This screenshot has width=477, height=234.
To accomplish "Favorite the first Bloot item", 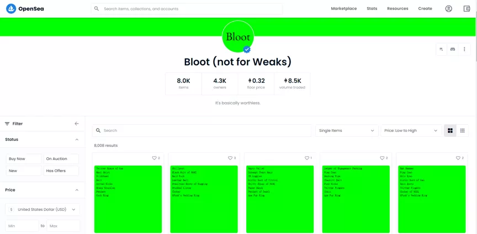I will (154, 158).
